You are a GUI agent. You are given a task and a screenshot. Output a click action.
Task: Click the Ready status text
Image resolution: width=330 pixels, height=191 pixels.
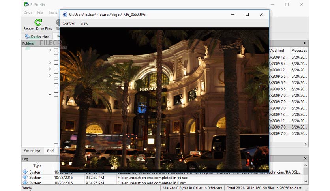[x=27, y=188]
